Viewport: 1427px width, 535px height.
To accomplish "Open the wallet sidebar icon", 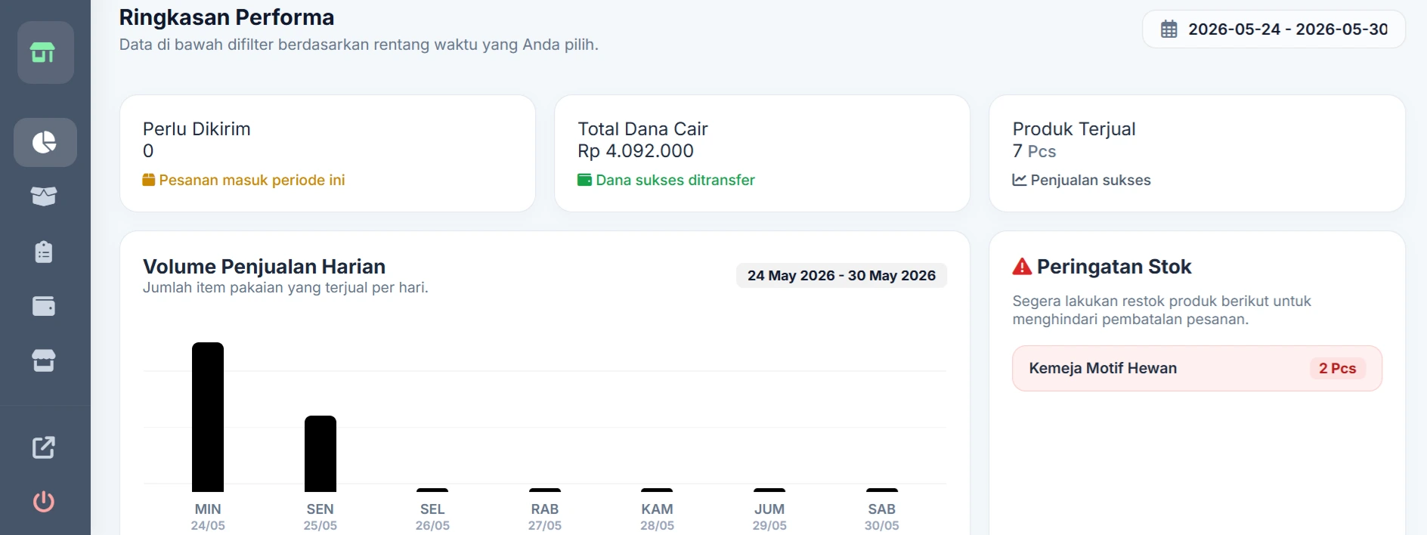I will tap(44, 306).
